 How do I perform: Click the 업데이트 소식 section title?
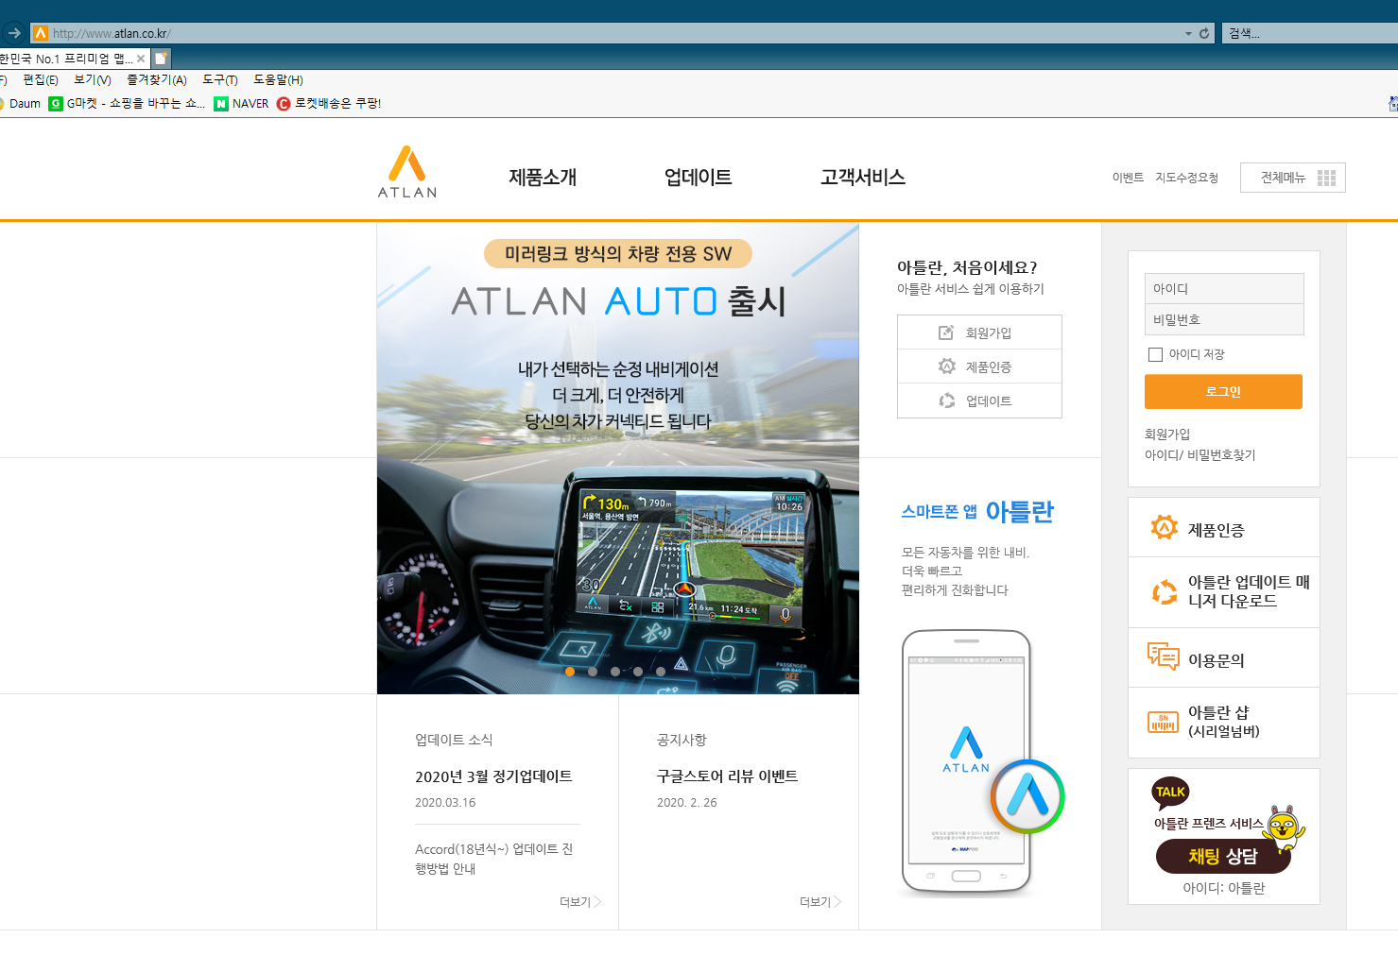point(454,740)
